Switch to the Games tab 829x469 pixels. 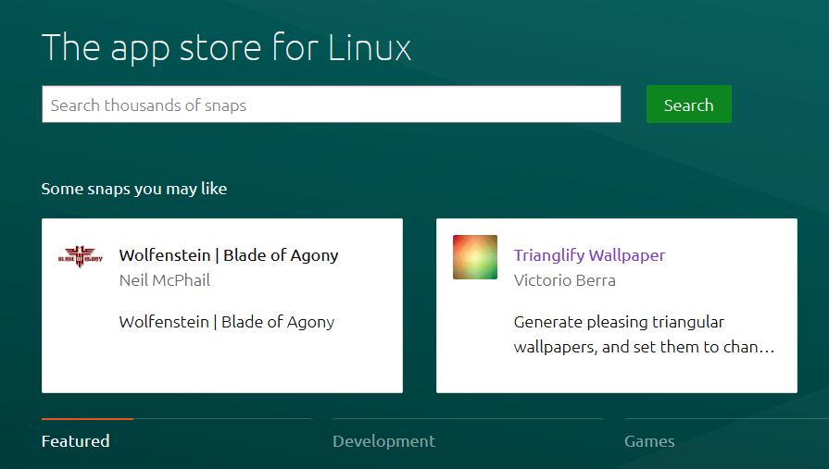pos(649,441)
